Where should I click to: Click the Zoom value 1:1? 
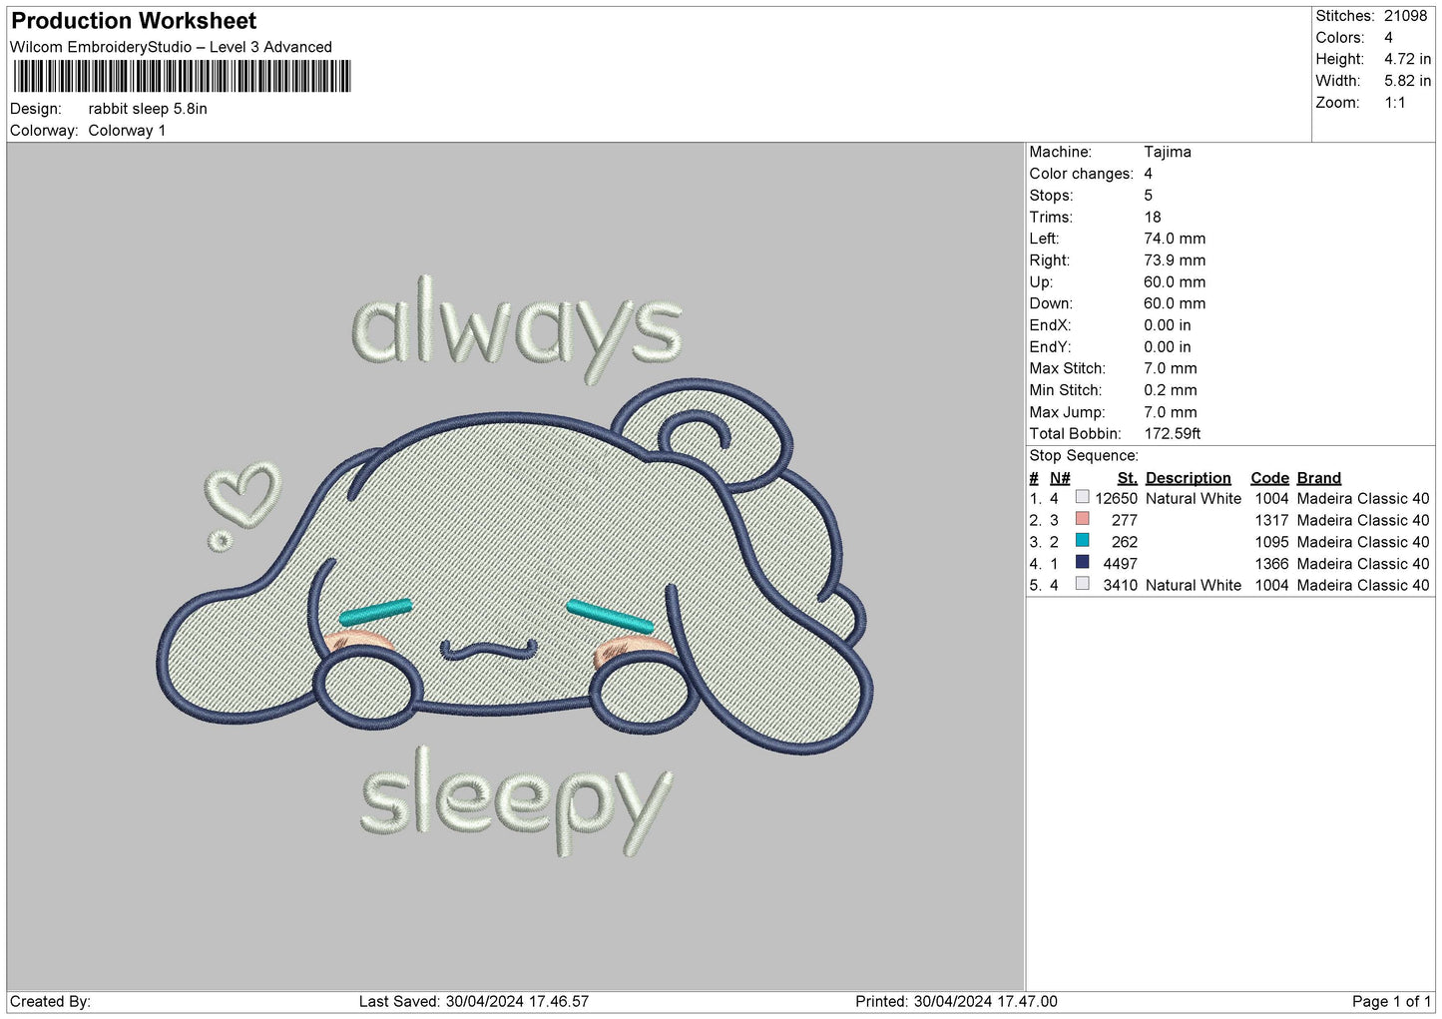click(x=1394, y=103)
